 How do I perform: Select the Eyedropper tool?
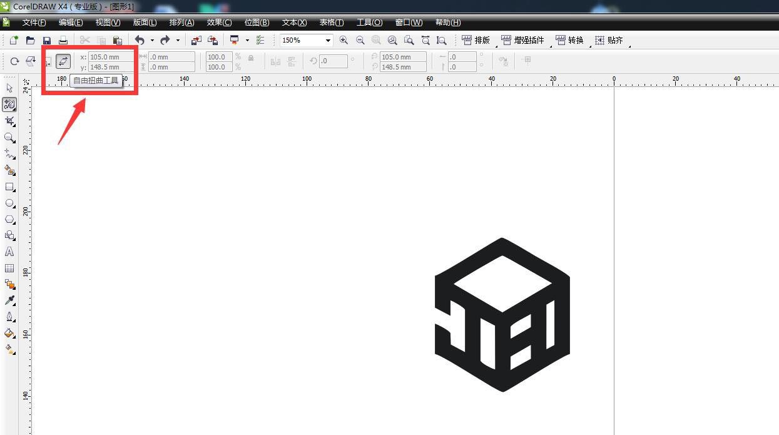click(9, 300)
